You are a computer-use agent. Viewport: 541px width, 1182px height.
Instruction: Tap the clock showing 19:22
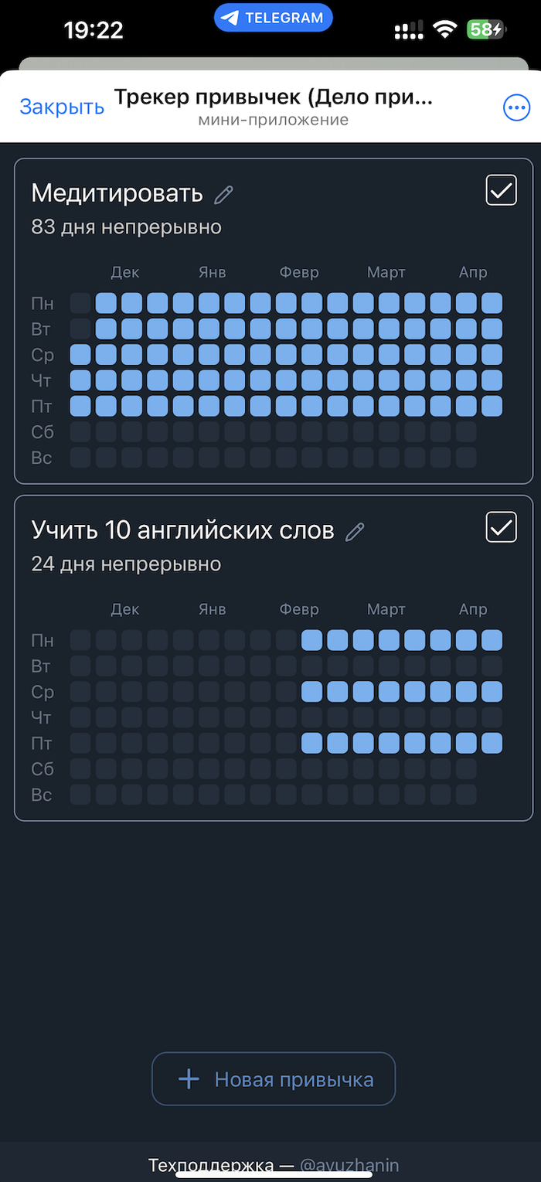94,29
